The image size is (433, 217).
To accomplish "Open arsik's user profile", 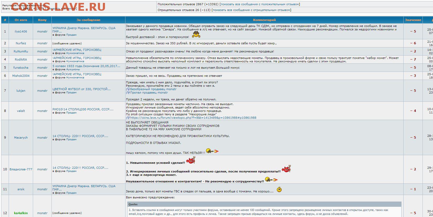I will coord(21,189).
